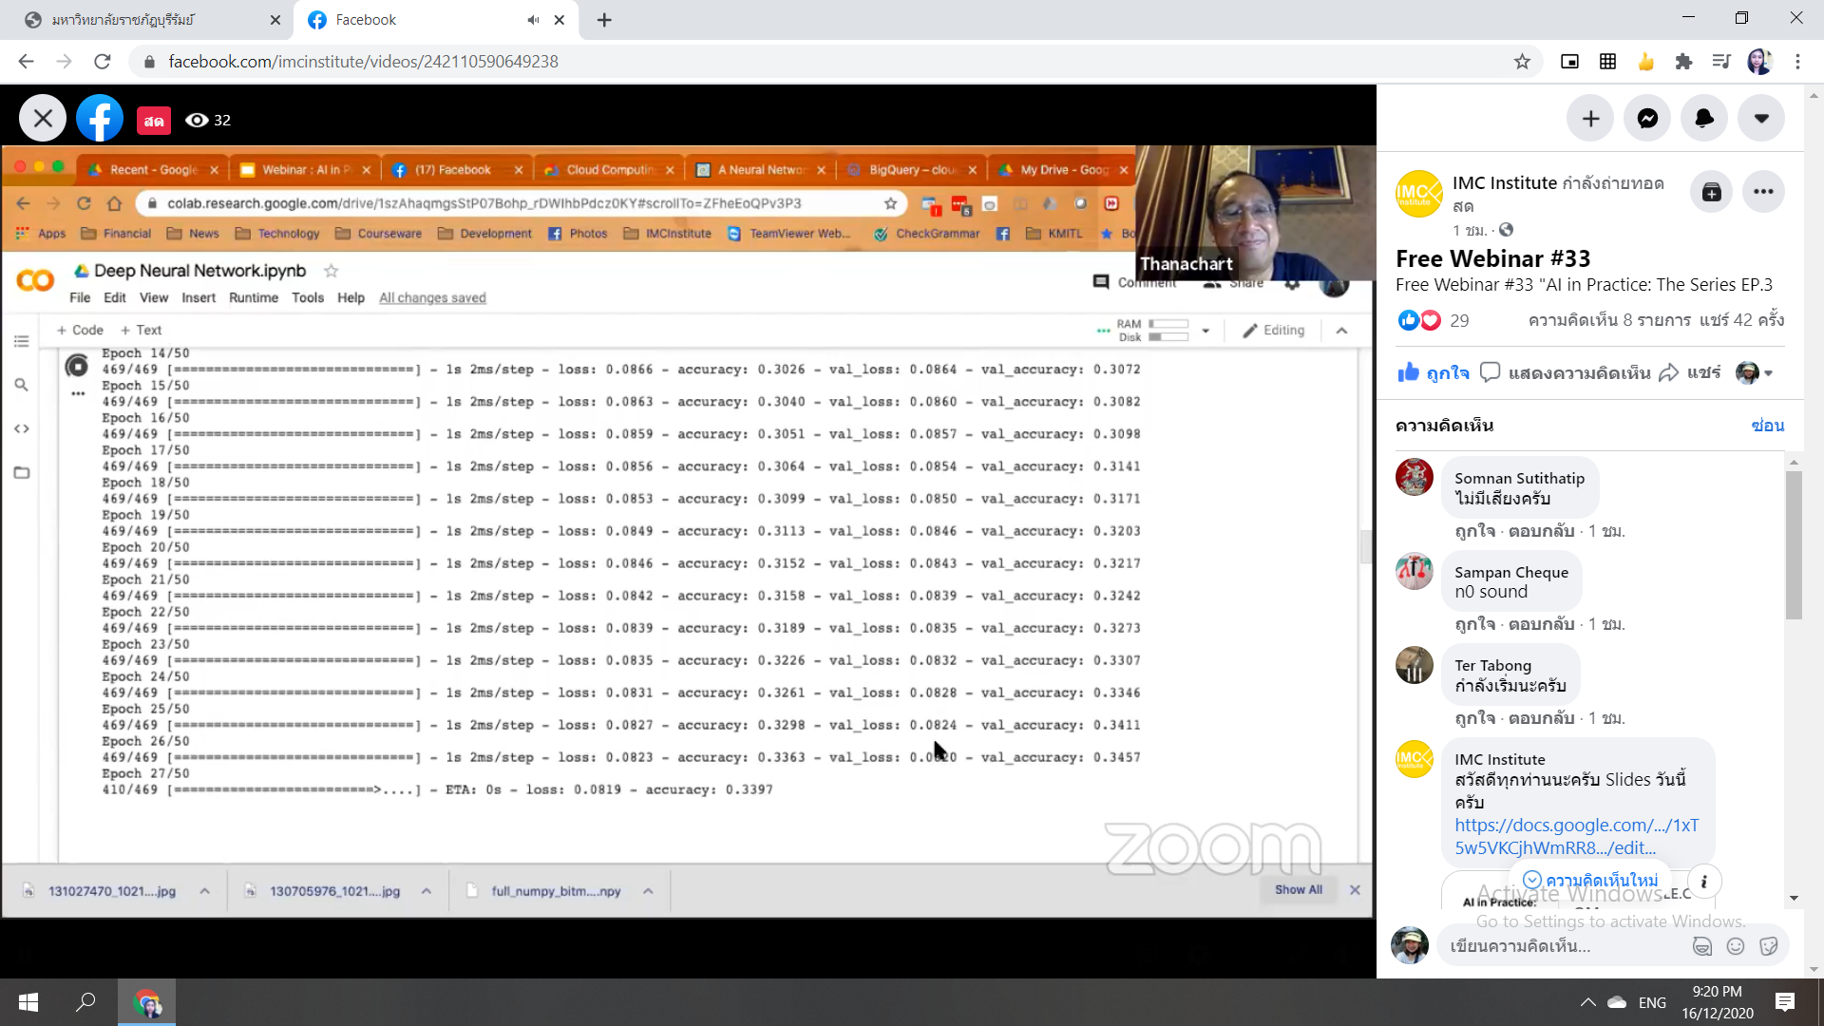Screen dimensions: 1824x1026
Task: Jump to new comments pill
Action: (x=1590, y=881)
